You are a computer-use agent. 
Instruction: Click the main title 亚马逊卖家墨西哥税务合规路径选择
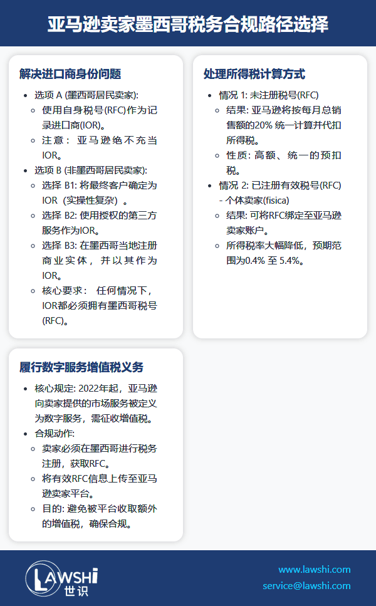click(x=188, y=24)
